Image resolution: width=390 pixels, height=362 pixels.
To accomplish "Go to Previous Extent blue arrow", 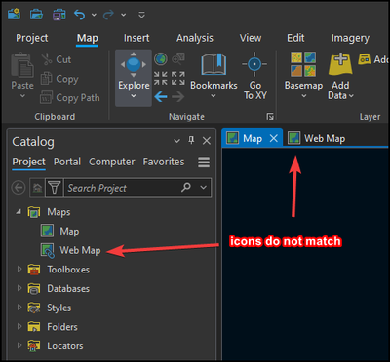I will 161,96.
